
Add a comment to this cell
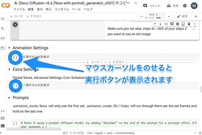(x=172, y=24)
